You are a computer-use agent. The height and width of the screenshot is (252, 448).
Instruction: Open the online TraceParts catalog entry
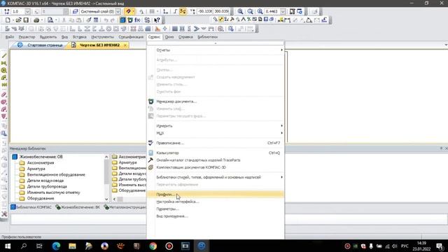coord(216,160)
